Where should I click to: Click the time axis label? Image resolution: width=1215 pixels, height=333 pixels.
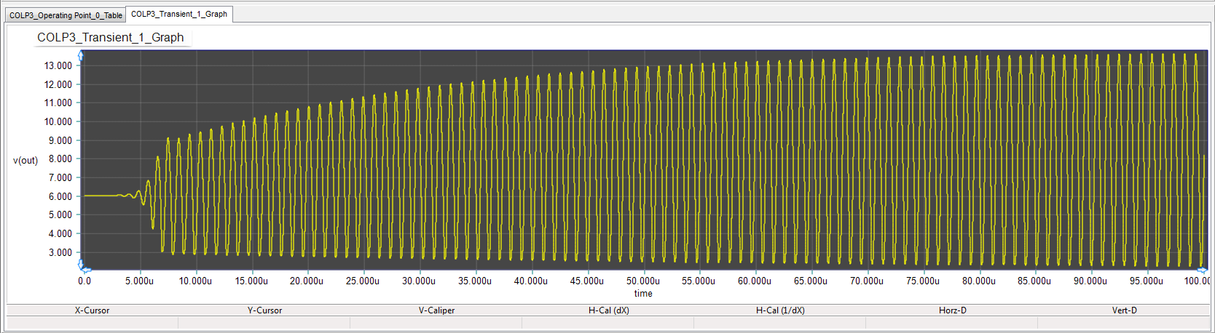coord(643,294)
